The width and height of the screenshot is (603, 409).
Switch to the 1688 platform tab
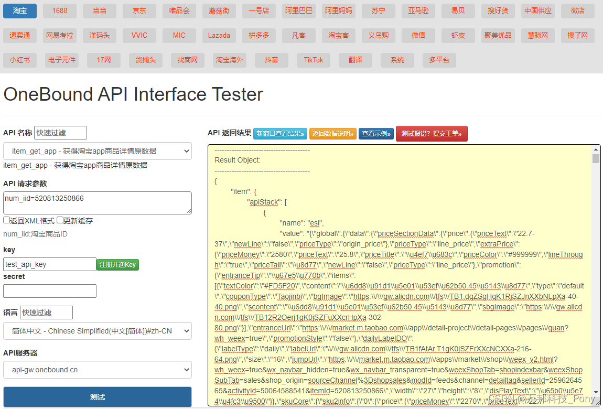click(60, 11)
